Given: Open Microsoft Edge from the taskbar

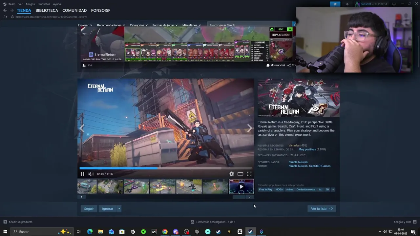Looking at the screenshot, I should pos(90,232).
